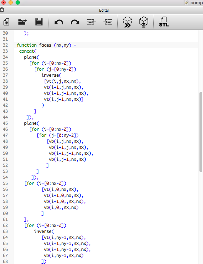Viewport: 203px width, 264px height.
Task: Click "plane(" on line 34
Action: tap(32, 57)
